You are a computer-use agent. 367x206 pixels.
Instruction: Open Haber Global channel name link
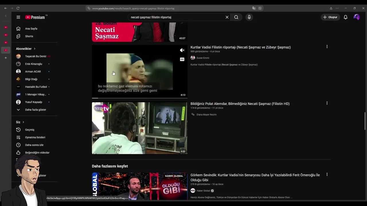pyautogui.click(x=203, y=191)
